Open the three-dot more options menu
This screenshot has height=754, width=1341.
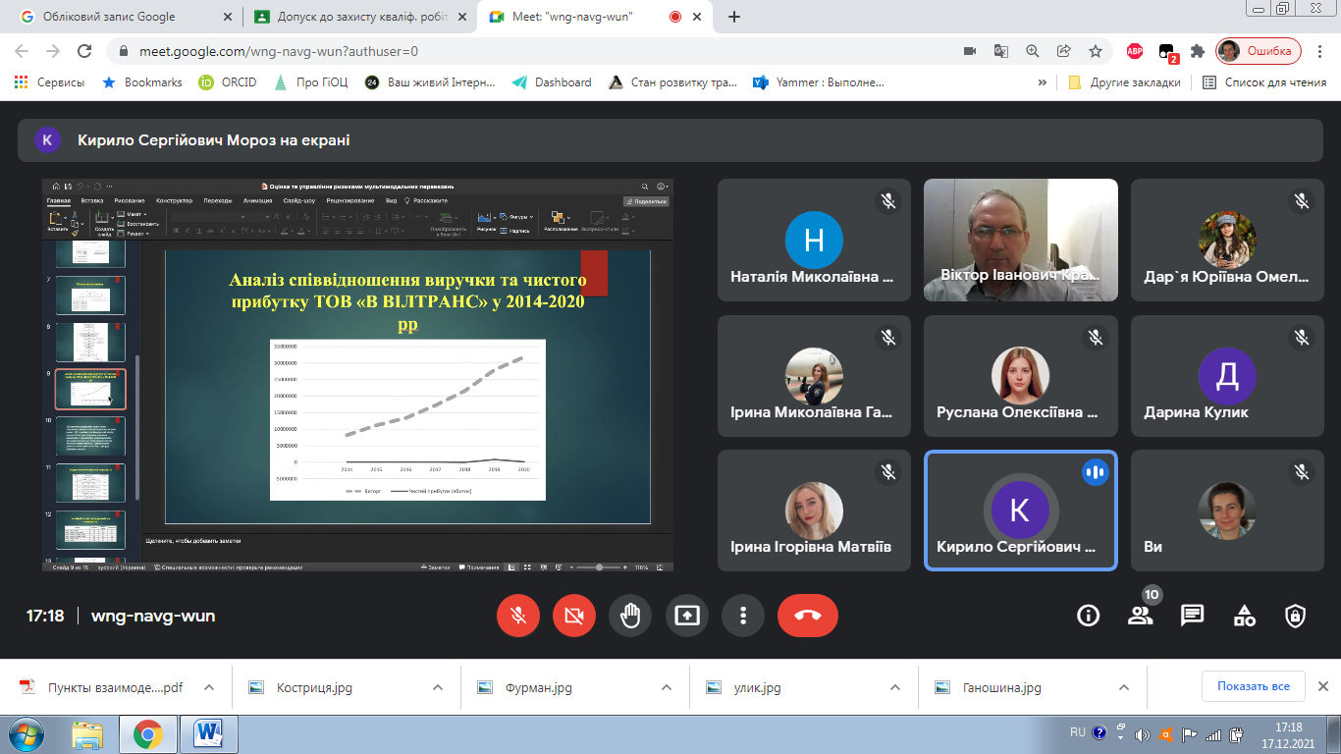click(x=743, y=616)
